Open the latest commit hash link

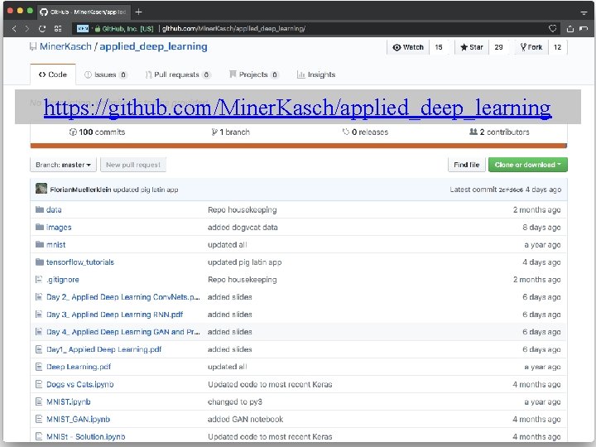tap(511, 190)
